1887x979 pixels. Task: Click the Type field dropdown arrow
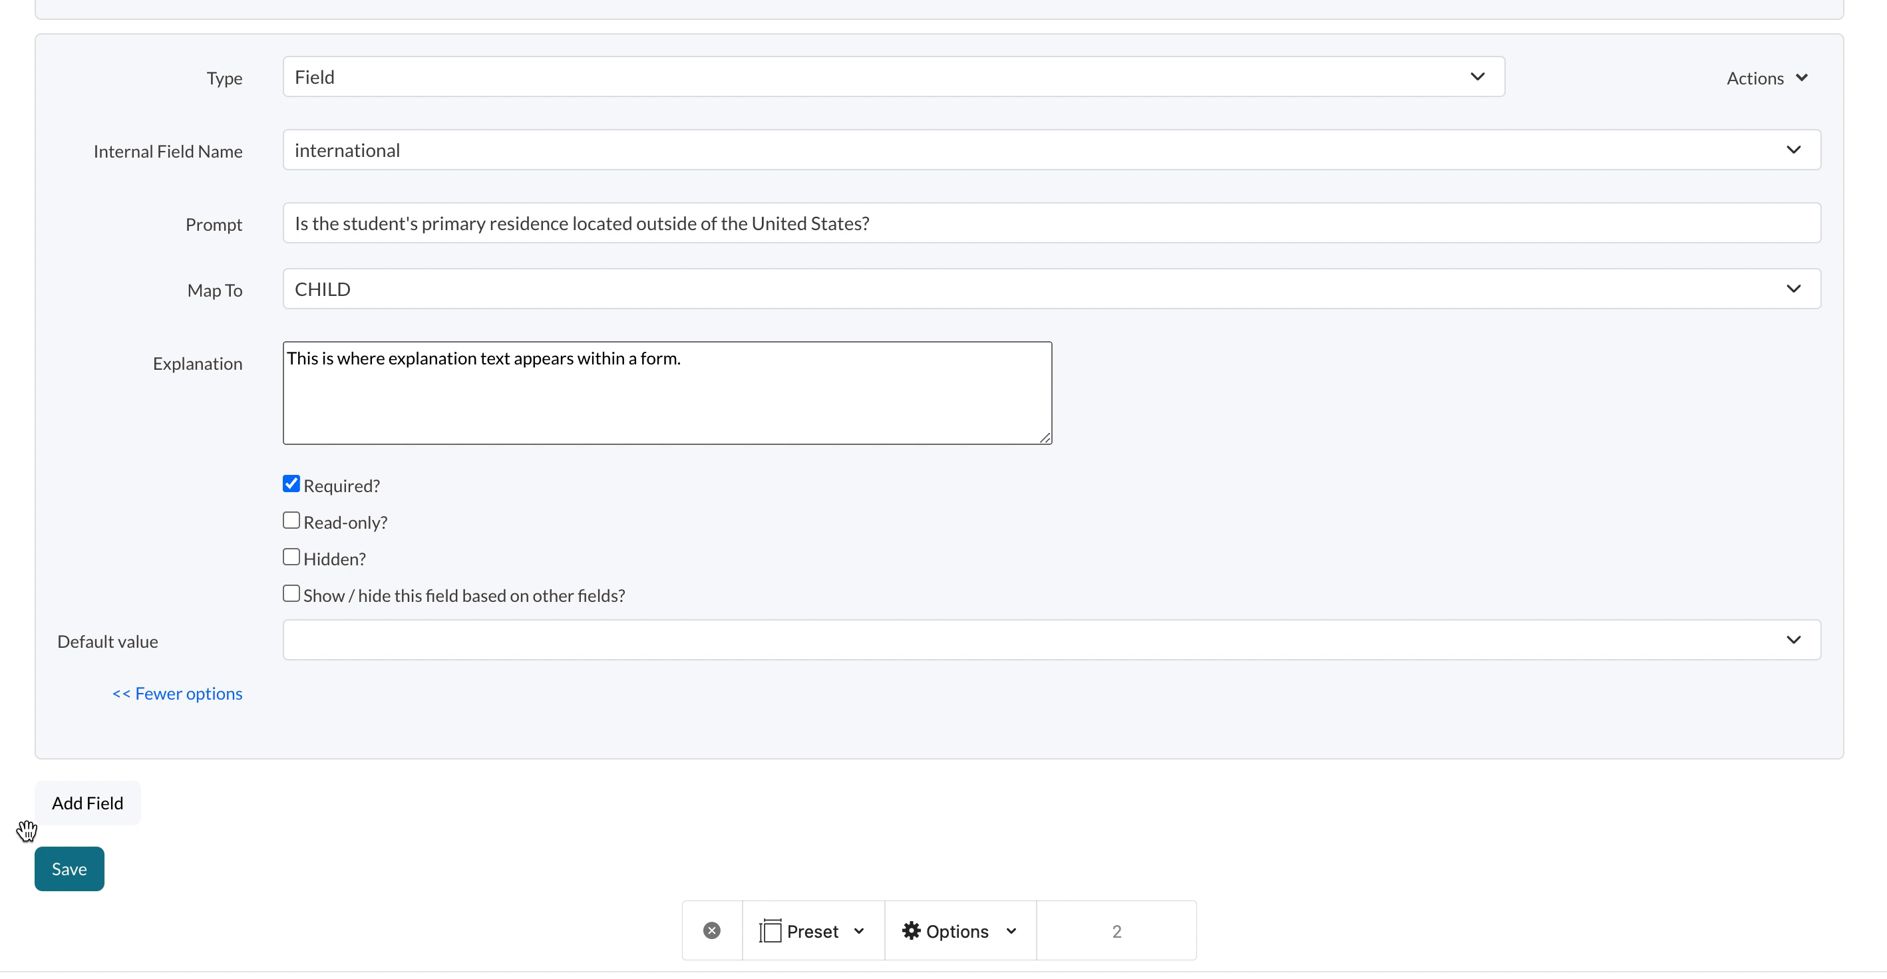(1478, 76)
